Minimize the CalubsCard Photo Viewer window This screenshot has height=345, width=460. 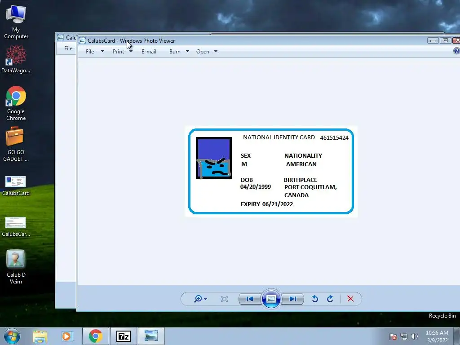(433, 40)
